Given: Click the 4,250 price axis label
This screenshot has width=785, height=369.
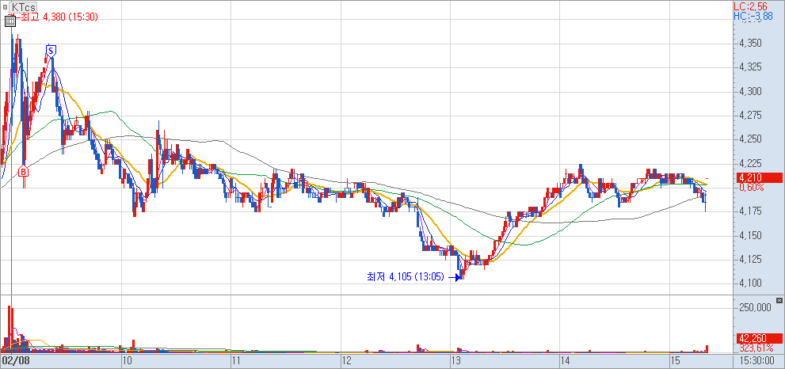Looking at the screenshot, I should pos(750,139).
